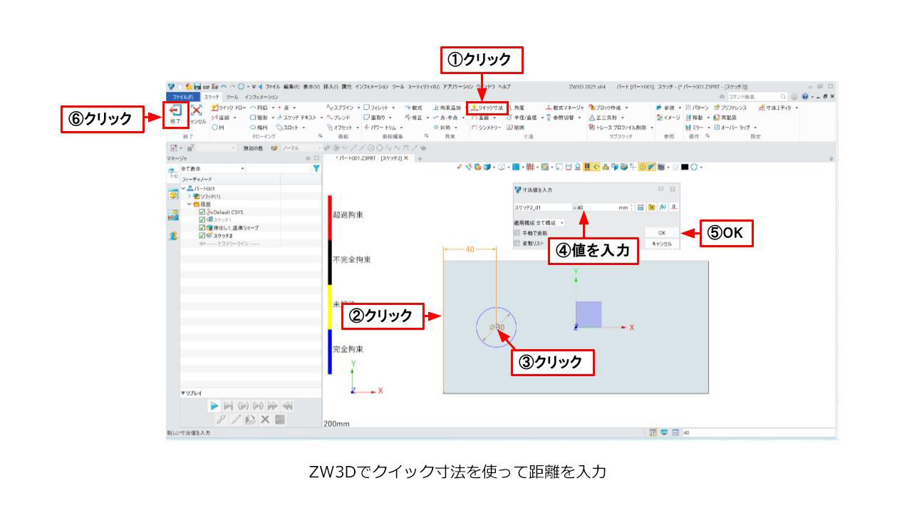Switch to the ツール ribbon tab
912x513 pixels.
tap(232, 96)
